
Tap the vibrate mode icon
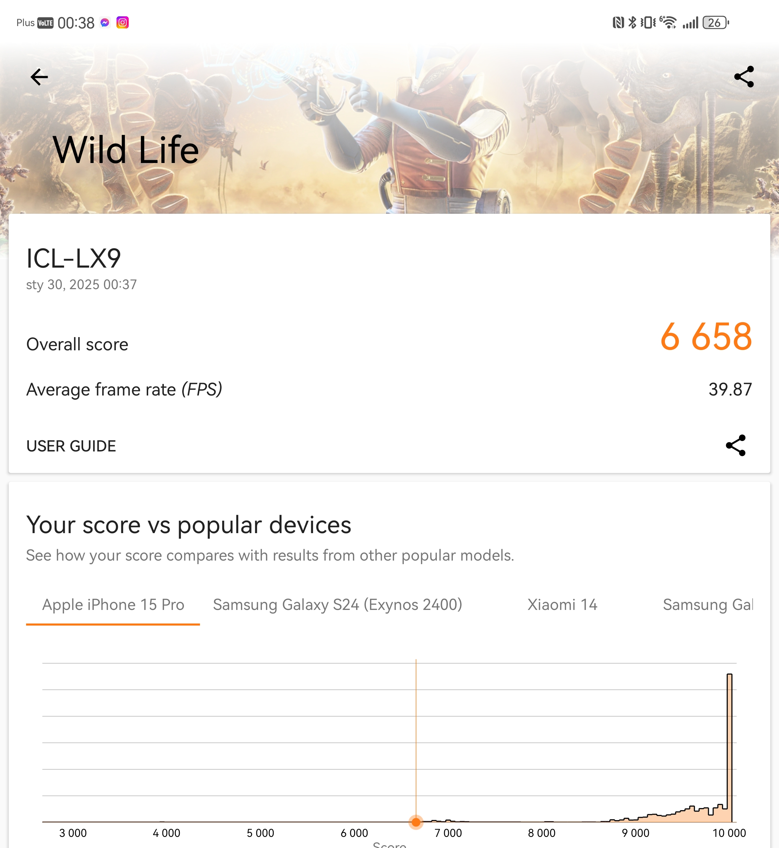click(x=648, y=22)
